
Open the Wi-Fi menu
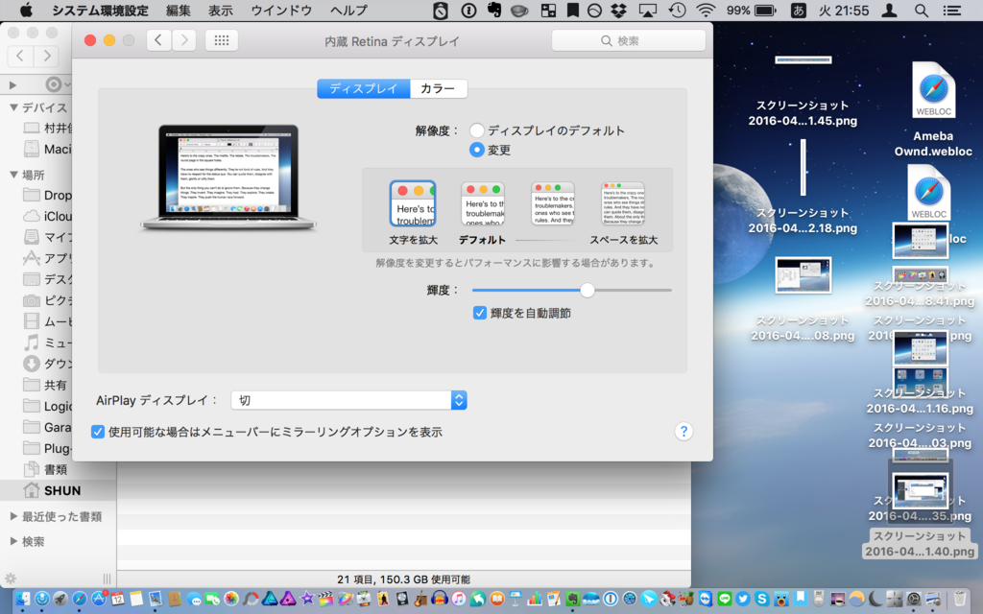pyautogui.click(x=706, y=10)
